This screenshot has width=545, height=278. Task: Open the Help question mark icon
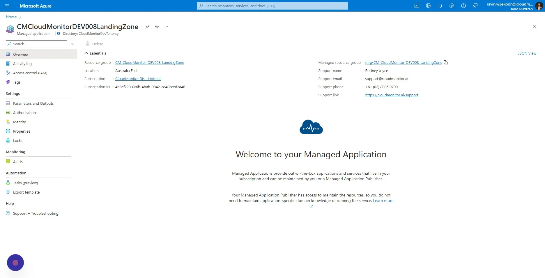pos(463,6)
